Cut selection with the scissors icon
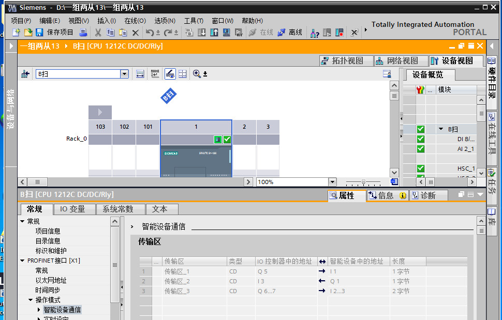The image size is (502, 320). point(98,32)
